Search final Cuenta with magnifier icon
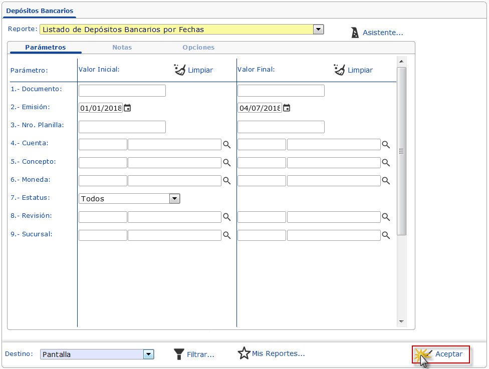The width and height of the screenshot is (489, 369). [386, 145]
